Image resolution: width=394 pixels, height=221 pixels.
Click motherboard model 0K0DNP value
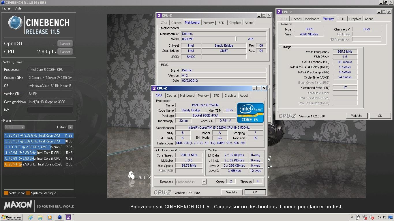click(x=208, y=39)
